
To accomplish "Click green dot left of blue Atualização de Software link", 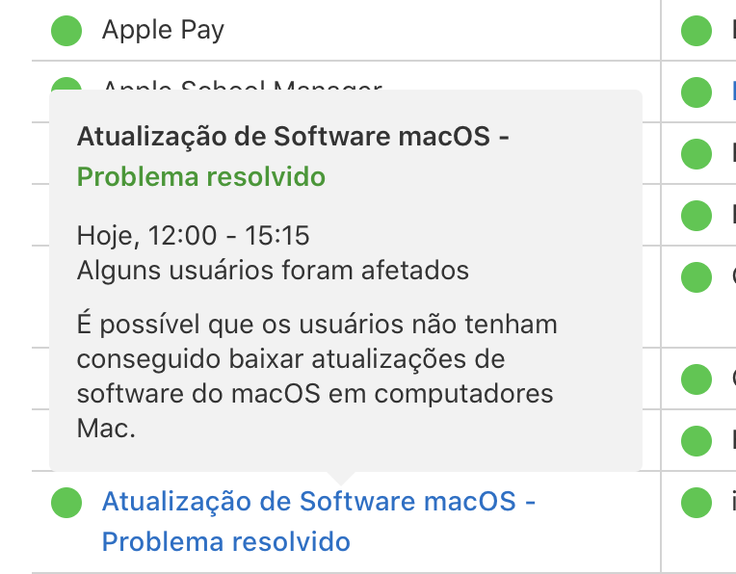I will (x=66, y=502).
